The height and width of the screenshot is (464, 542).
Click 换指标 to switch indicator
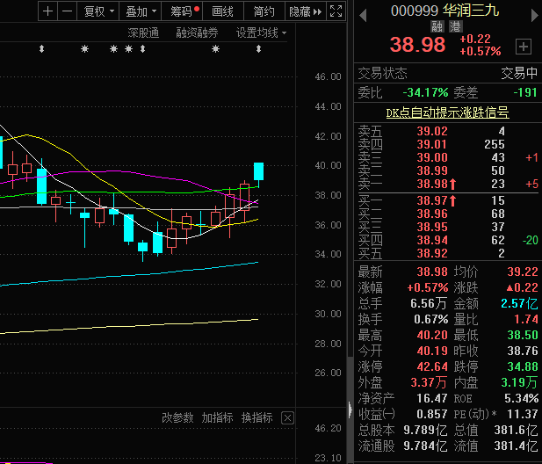pyautogui.click(x=257, y=417)
